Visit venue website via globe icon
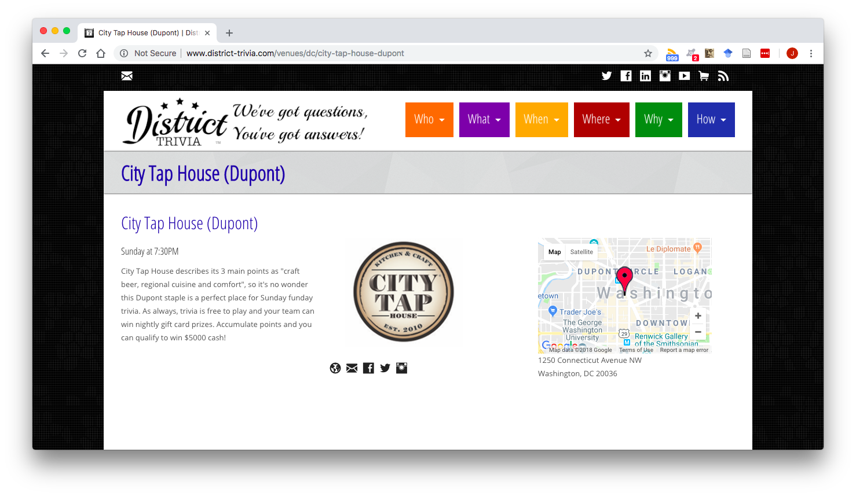Viewport: 856px width, 496px height. coord(335,368)
